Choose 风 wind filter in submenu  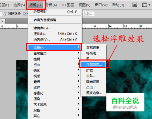tap(93, 59)
